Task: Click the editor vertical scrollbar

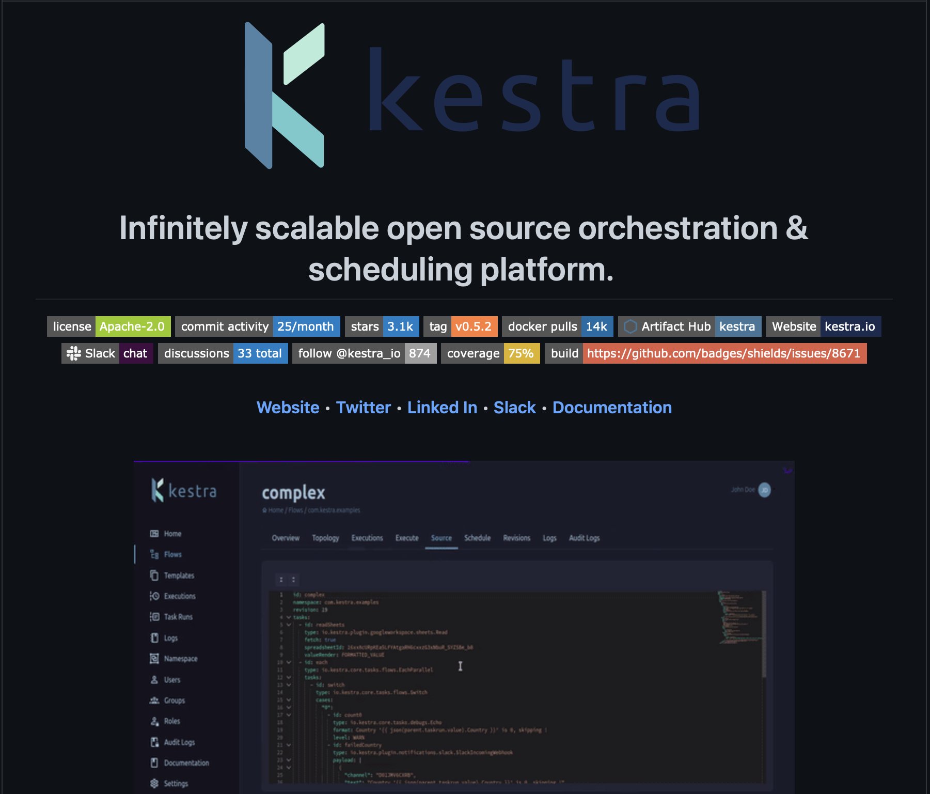Action: coord(764,635)
